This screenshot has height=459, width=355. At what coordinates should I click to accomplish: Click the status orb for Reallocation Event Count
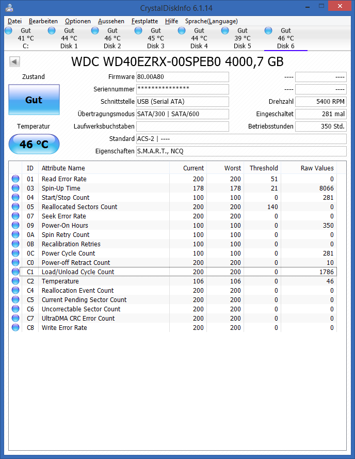pos(15,290)
